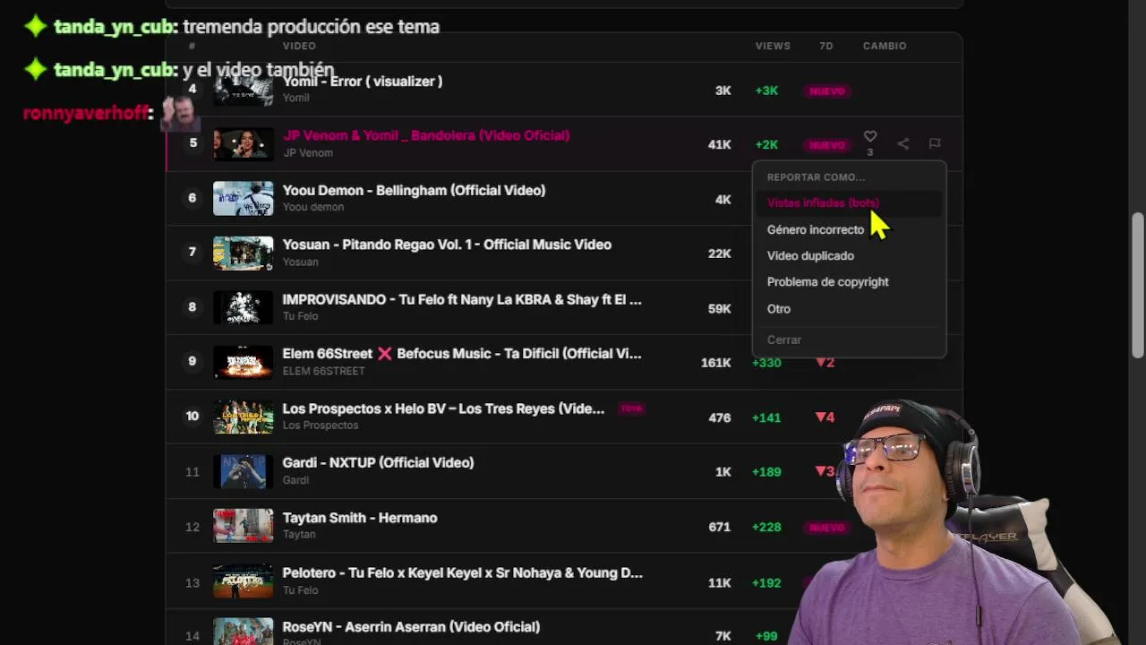This screenshot has width=1146, height=645.
Task: Close the report menu with "Cerrar"
Action: [x=784, y=340]
